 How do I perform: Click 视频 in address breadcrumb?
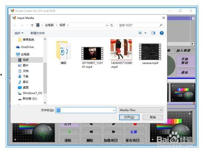click(62, 25)
